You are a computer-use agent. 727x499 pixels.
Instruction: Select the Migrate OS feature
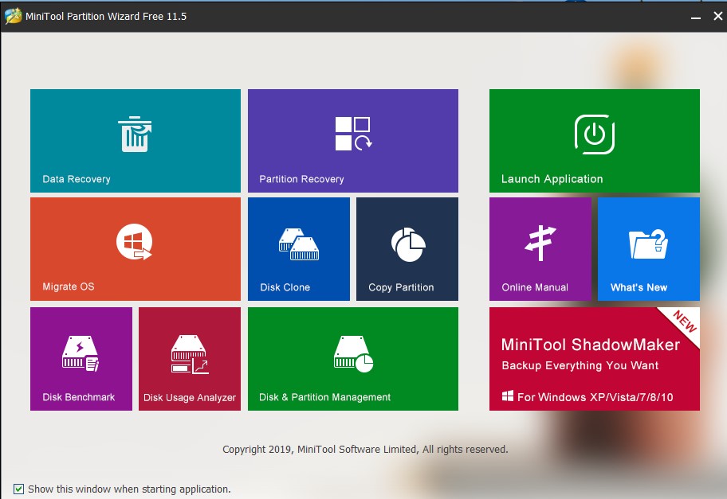tap(135, 248)
